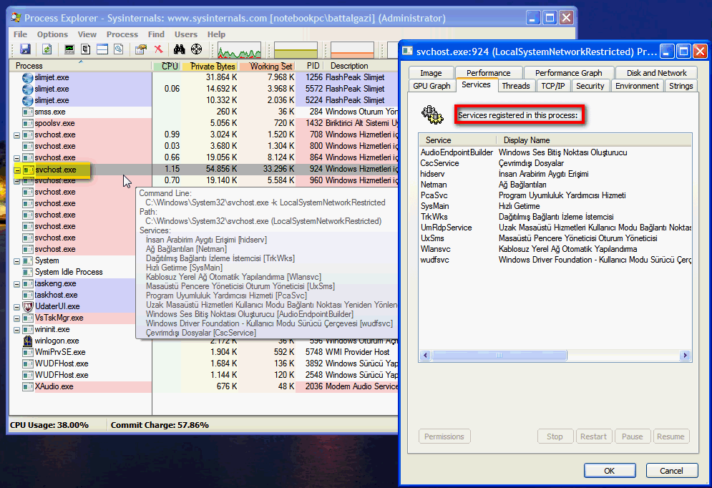Click the McAfee shield icon beside UdaterUI.exe
This screenshot has width=712, height=488.
[x=28, y=306]
